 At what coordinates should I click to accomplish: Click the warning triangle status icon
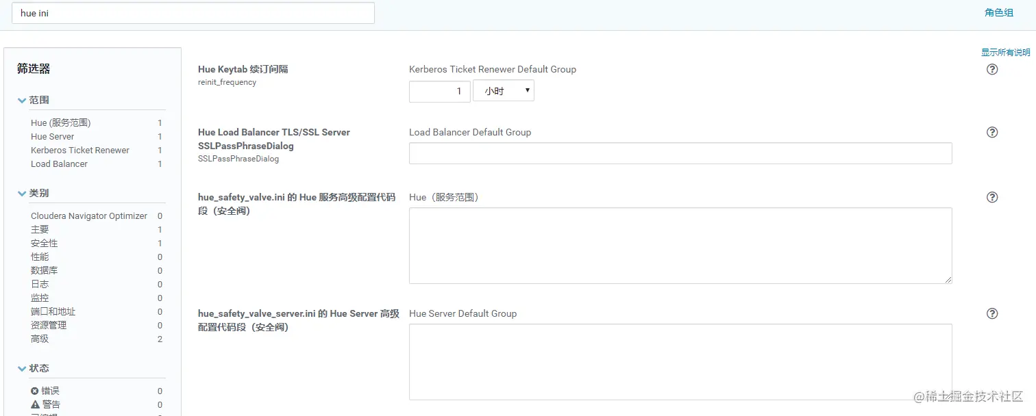tap(35, 404)
